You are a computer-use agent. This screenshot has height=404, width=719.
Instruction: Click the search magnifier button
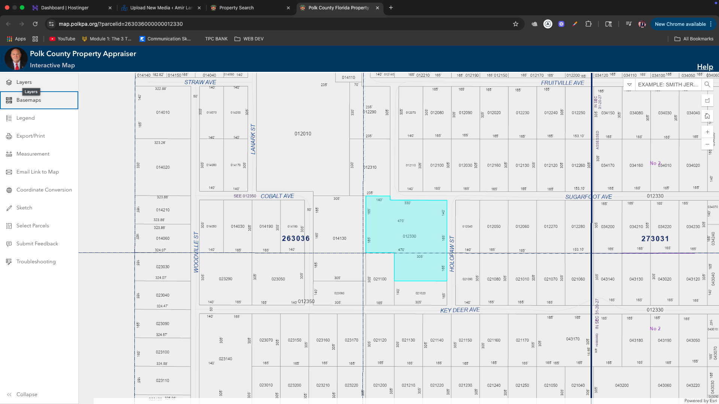tap(707, 85)
